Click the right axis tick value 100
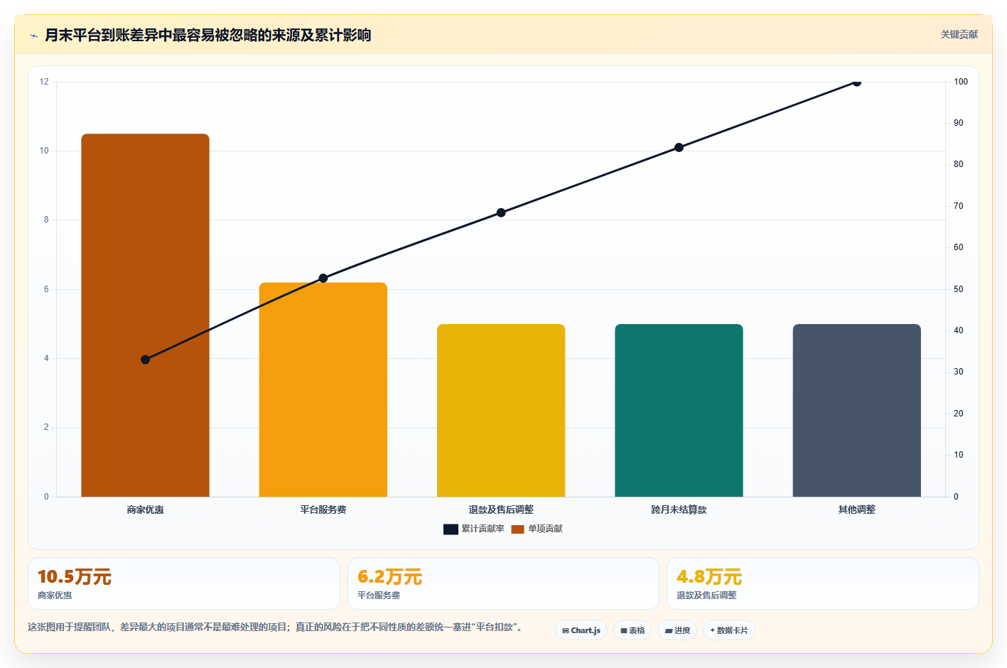The height and width of the screenshot is (668, 1007). click(x=961, y=82)
